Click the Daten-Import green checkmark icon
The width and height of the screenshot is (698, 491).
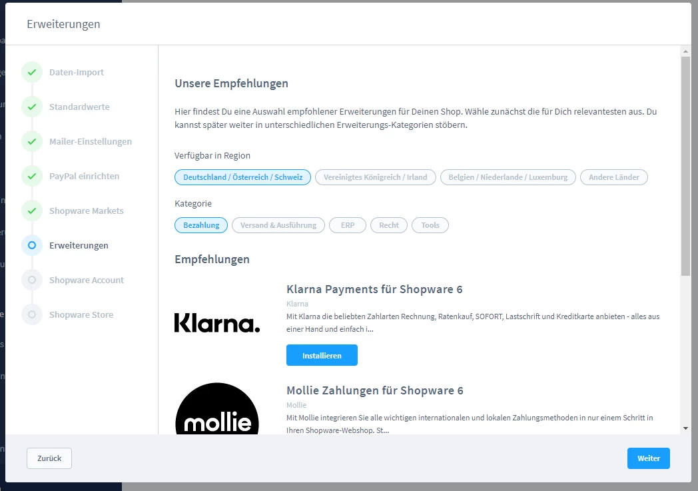pyautogui.click(x=32, y=72)
